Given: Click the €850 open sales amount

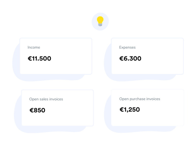Looking at the screenshot, I should click(x=37, y=110).
